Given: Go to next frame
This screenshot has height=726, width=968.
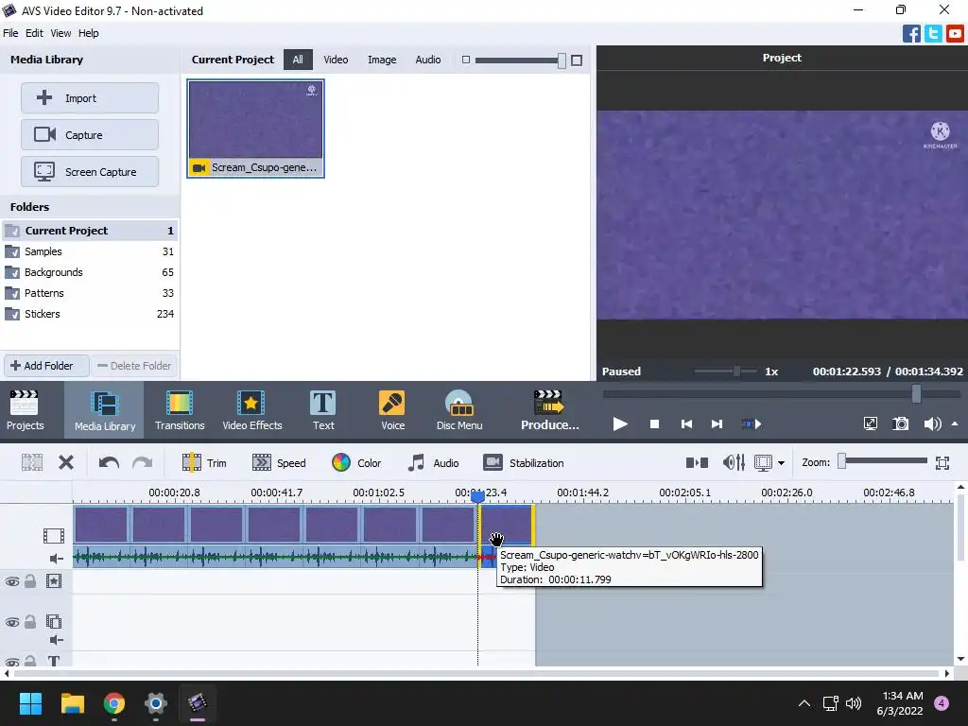Looking at the screenshot, I should (717, 424).
